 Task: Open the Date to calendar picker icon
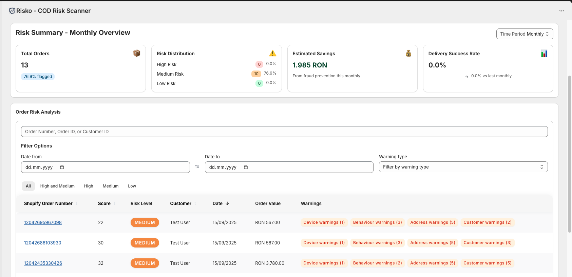click(x=246, y=167)
